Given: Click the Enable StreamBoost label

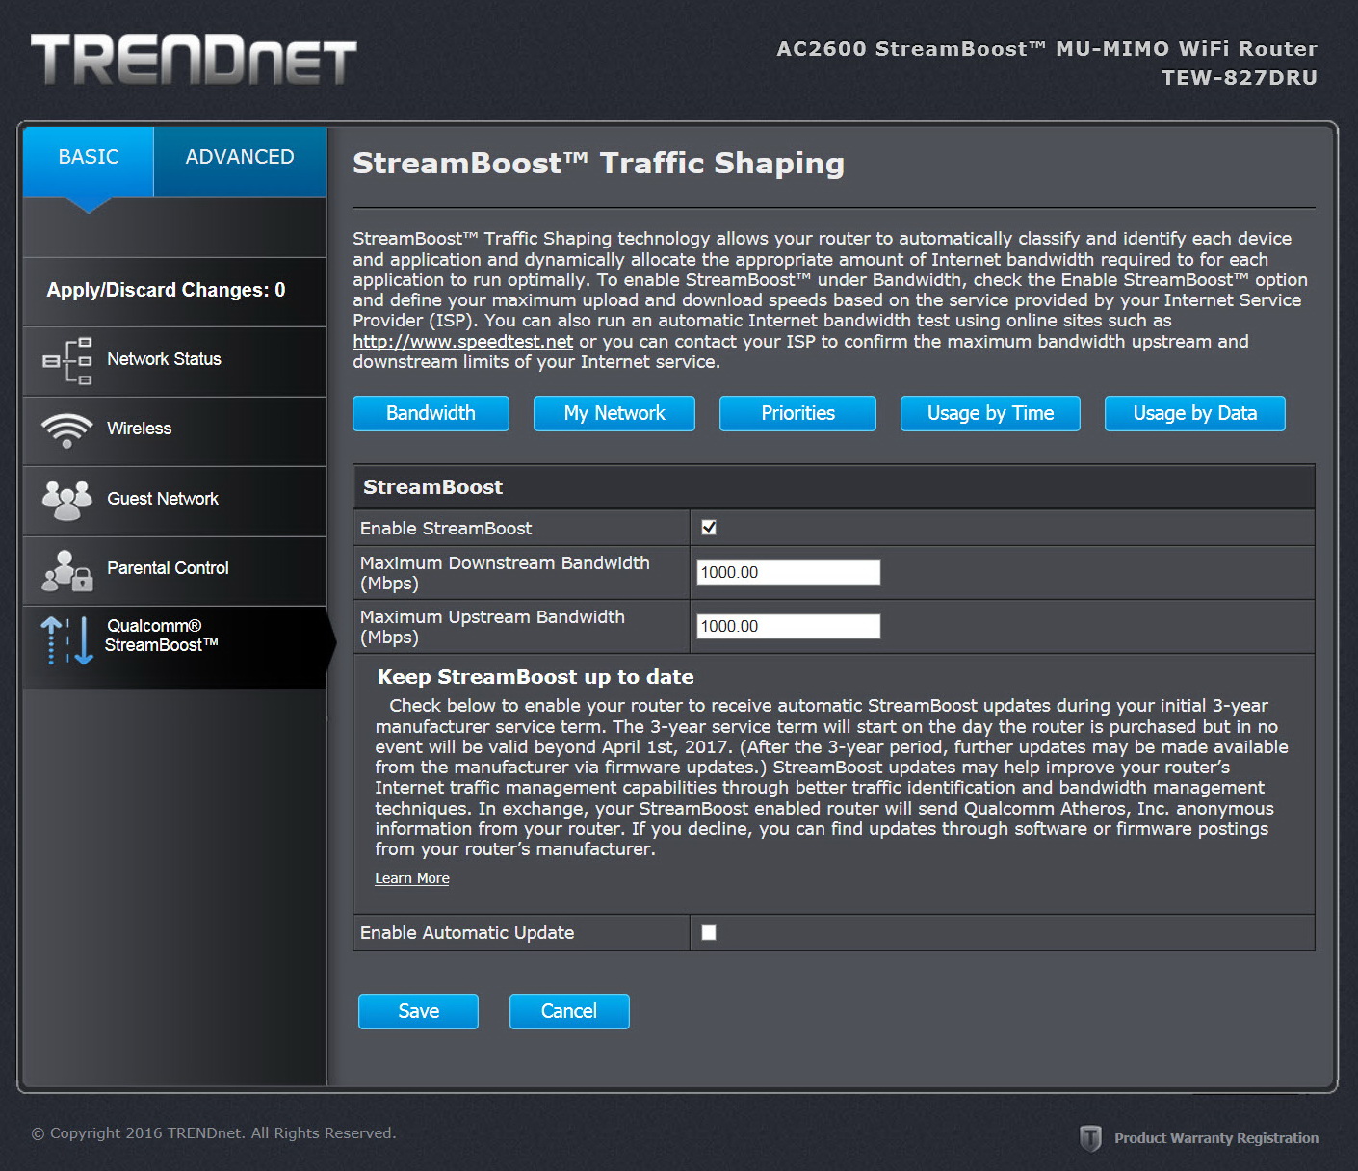Looking at the screenshot, I should tap(446, 528).
